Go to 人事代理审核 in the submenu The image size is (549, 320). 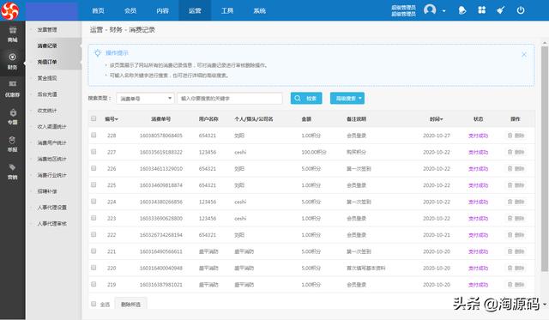[x=51, y=224]
